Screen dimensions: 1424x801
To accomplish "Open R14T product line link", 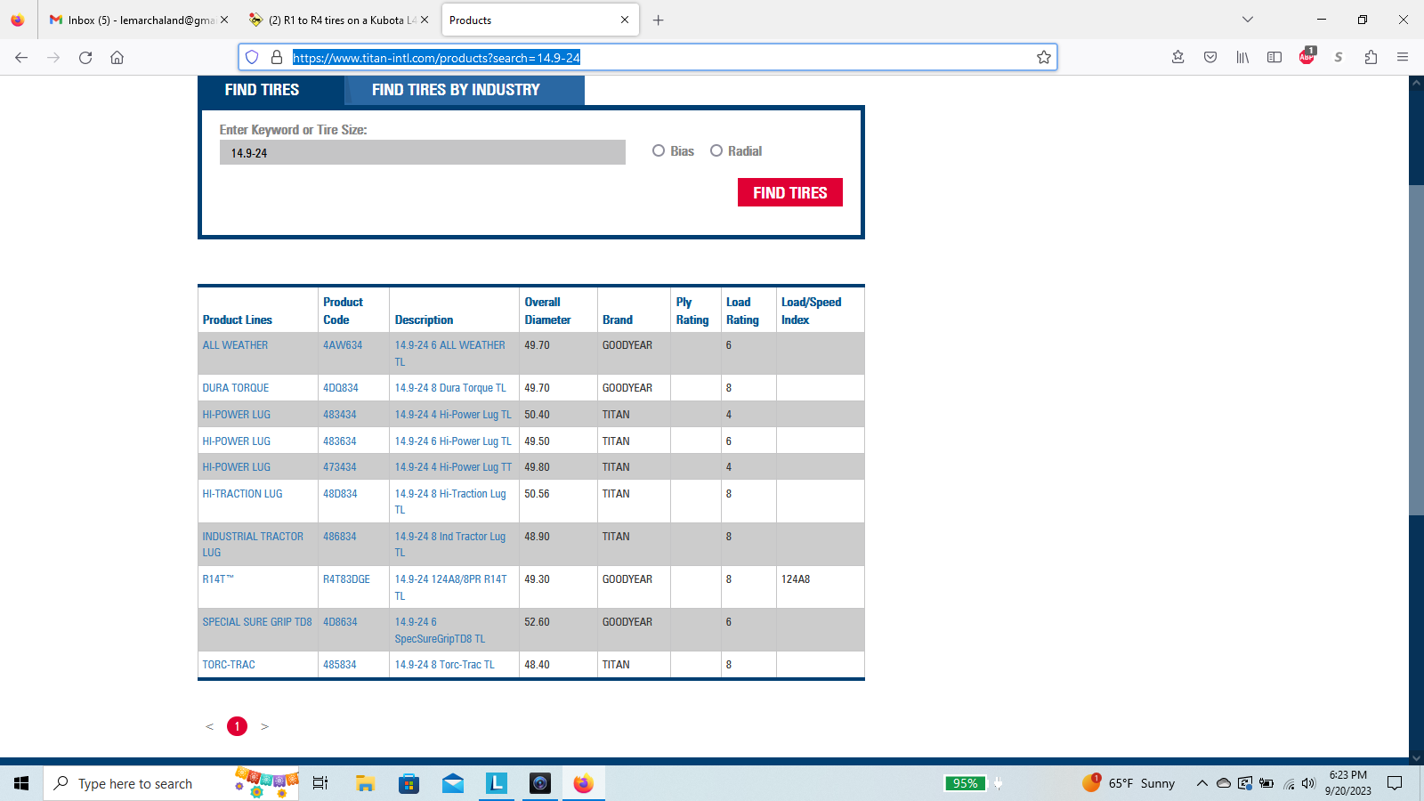I will [x=218, y=579].
